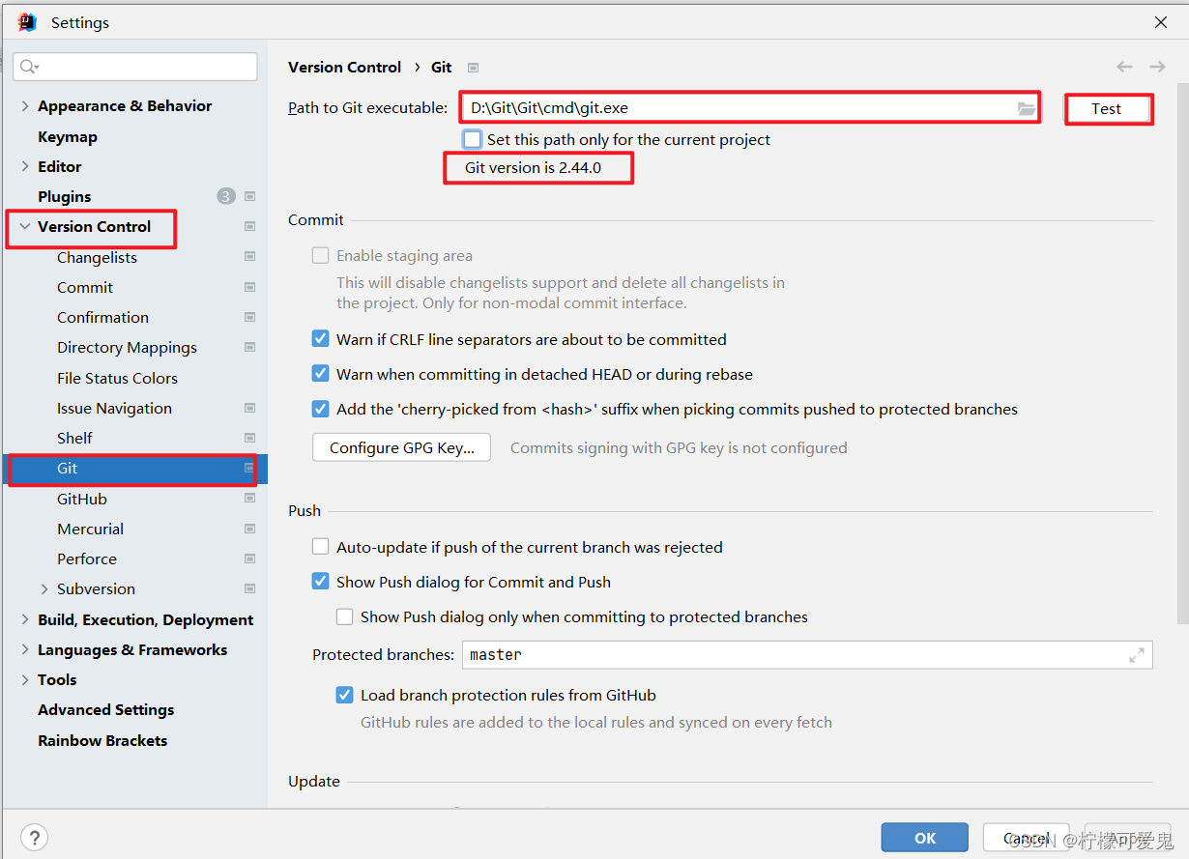Expand Appearance & Behavior section
Screen dimensions: 1189x859
click(25, 106)
